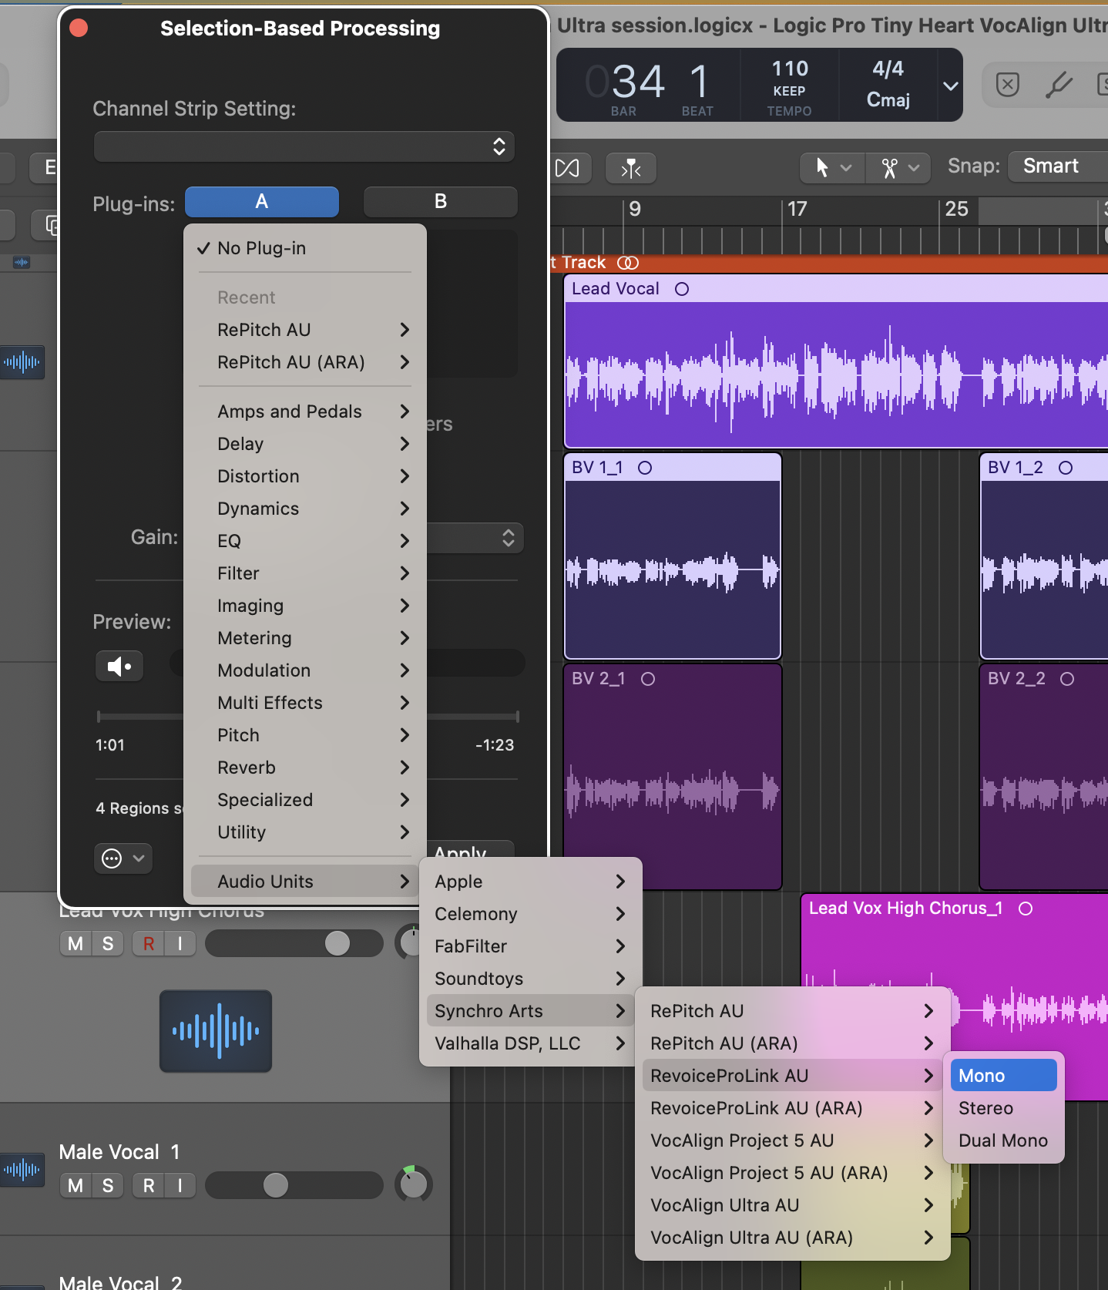Screen dimensions: 1108x1290
Task: Select plug-in set A button
Action: (262, 202)
